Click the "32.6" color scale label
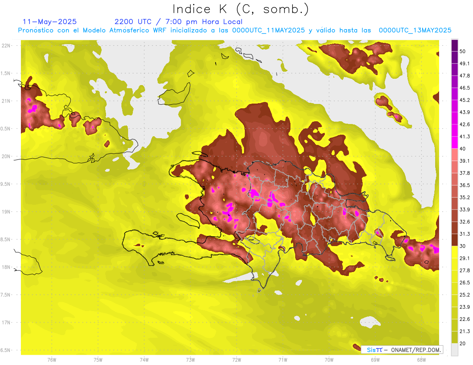This screenshot has width=473, height=365. tap(465, 222)
